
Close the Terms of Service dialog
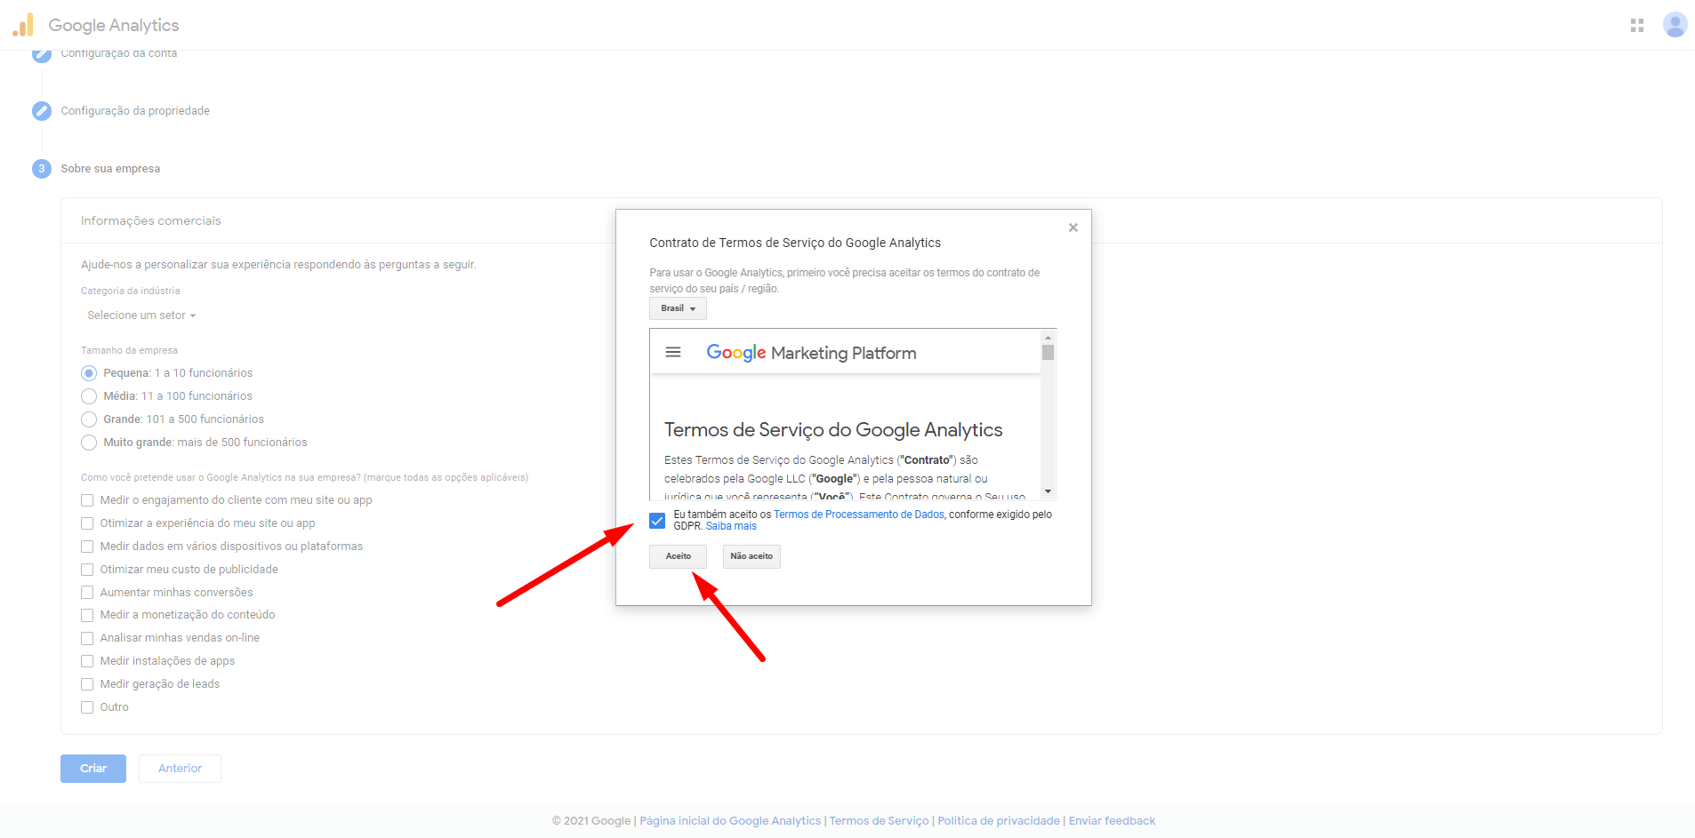1073,227
